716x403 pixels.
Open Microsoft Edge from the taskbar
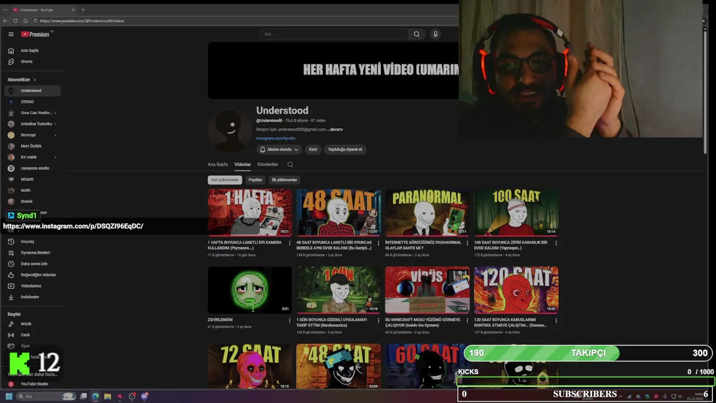click(95, 396)
